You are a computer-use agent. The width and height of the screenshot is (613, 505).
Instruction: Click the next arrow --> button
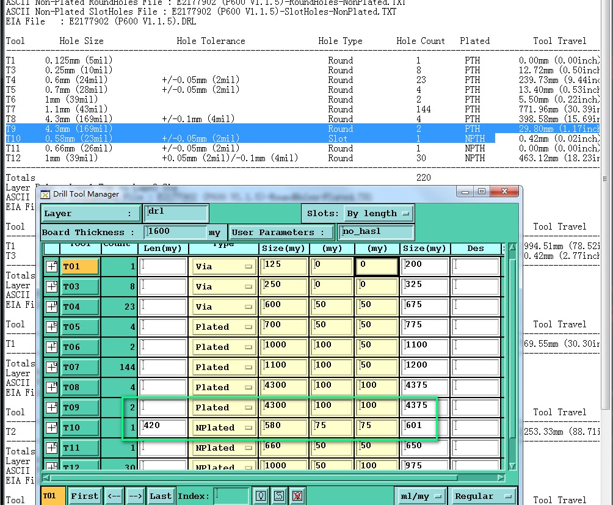tap(136, 496)
